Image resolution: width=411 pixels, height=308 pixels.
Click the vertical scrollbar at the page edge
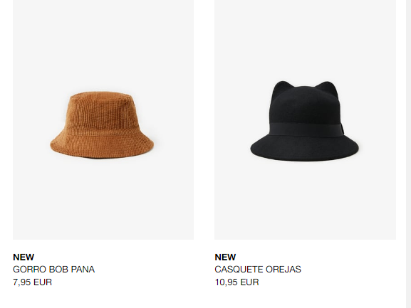(x=408, y=154)
